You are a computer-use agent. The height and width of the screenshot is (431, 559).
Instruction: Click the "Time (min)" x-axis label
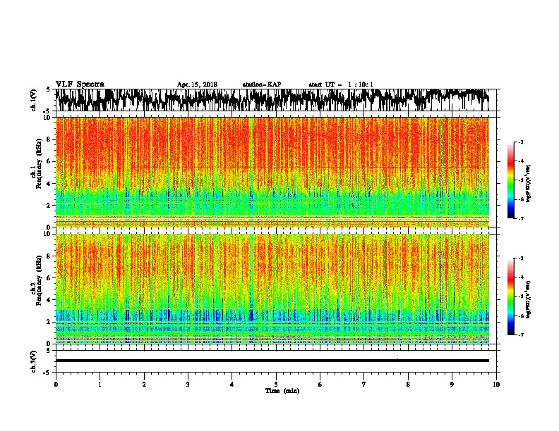coord(282,391)
